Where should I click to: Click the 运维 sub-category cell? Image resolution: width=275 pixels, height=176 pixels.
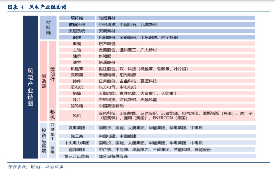coord(52,150)
